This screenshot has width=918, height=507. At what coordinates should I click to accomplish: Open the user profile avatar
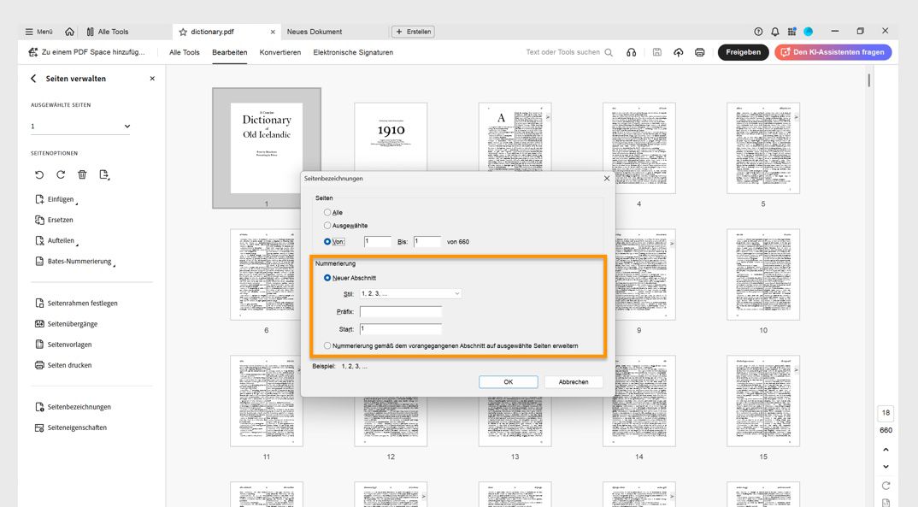809,32
